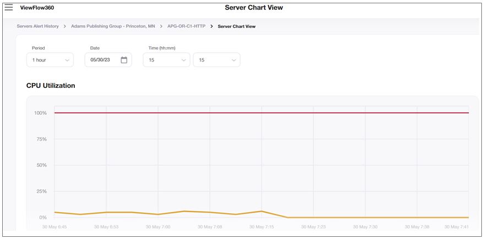Click the 30 May 7:15 x-axis label
Image resolution: width=483 pixels, height=239 pixels.
click(261, 226)
